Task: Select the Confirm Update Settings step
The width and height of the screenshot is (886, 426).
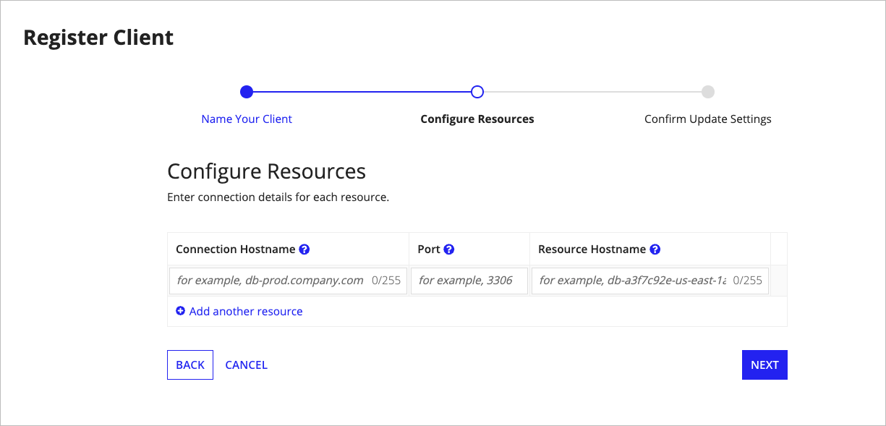Action: pos(708,119)
